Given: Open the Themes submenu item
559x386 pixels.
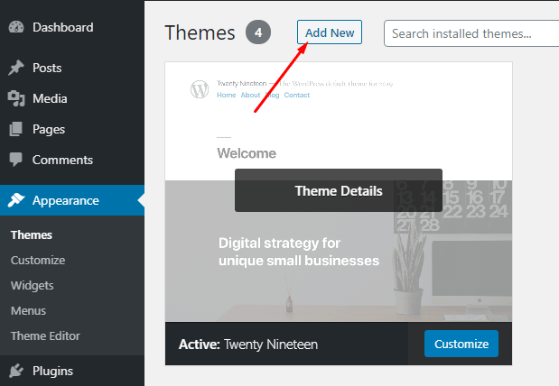Looking at the screenshot, I should 32,235.
